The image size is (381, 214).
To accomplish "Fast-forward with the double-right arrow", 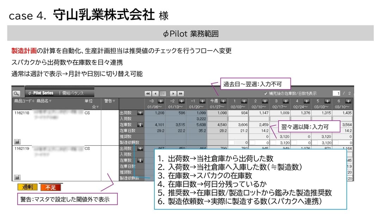I will coord(180,94).
